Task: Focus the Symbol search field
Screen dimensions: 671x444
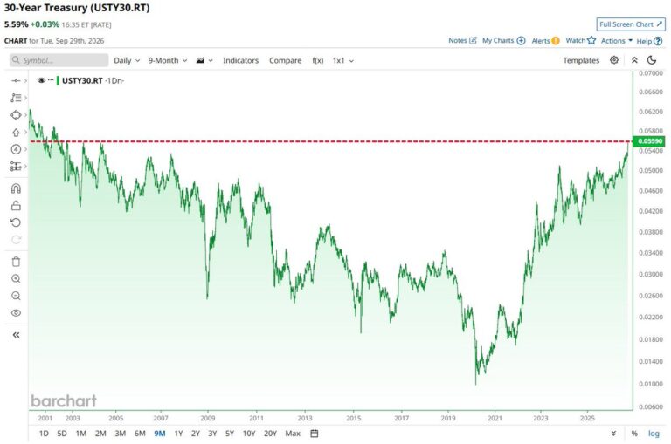Action: (59, 60)
